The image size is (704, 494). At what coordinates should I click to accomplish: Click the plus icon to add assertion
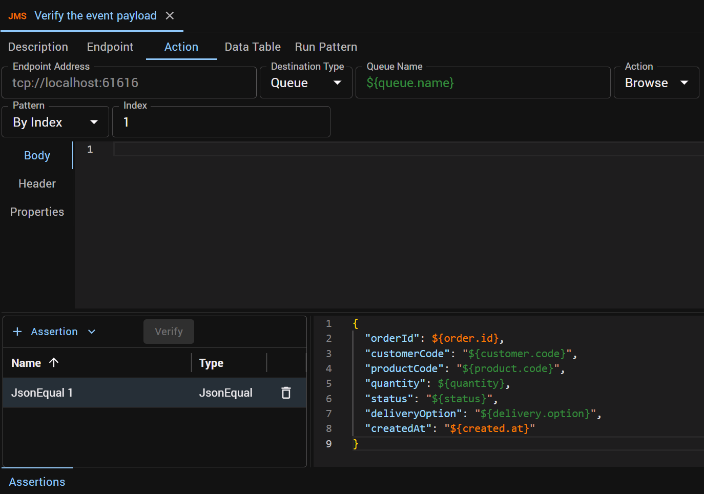[x=17, y=332]
